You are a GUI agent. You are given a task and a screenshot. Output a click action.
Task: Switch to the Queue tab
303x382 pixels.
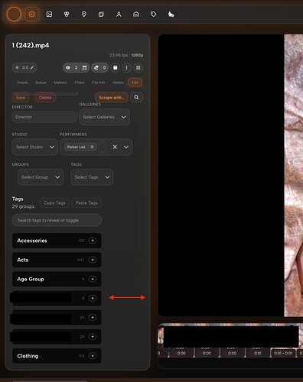tap(41, 83)
